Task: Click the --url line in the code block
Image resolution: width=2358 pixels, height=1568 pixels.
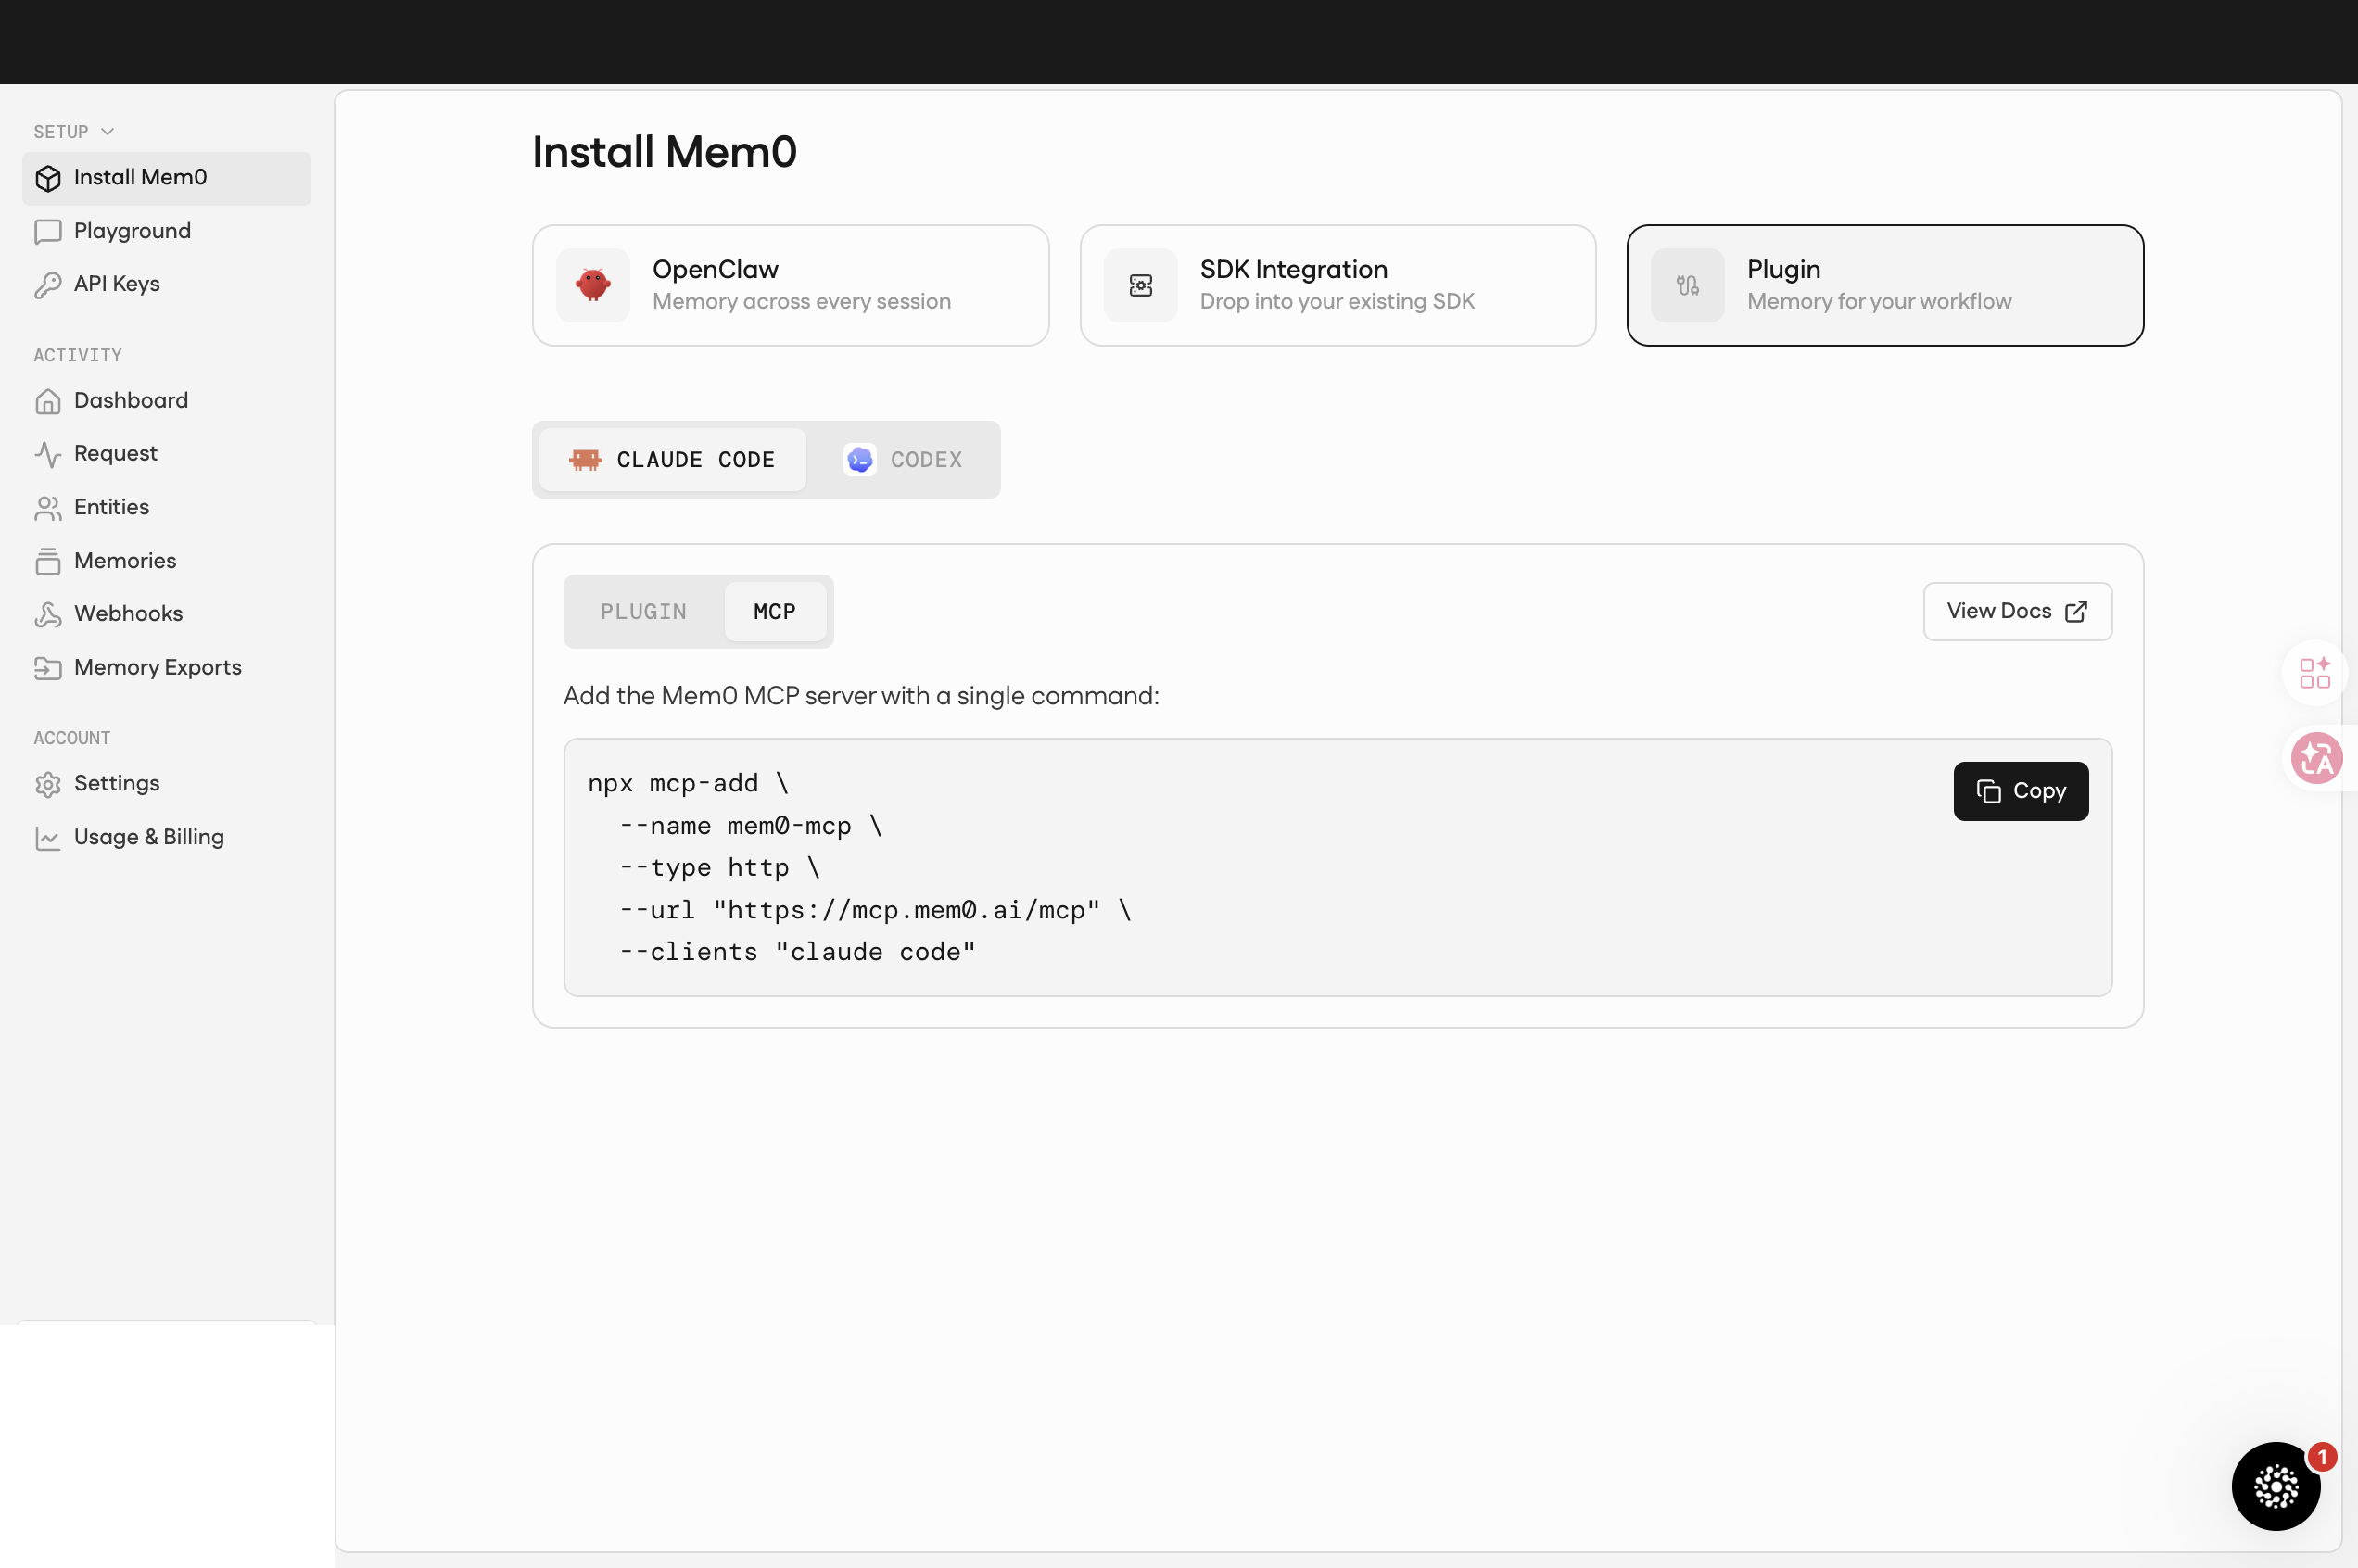Action: [x=875, y=910]
